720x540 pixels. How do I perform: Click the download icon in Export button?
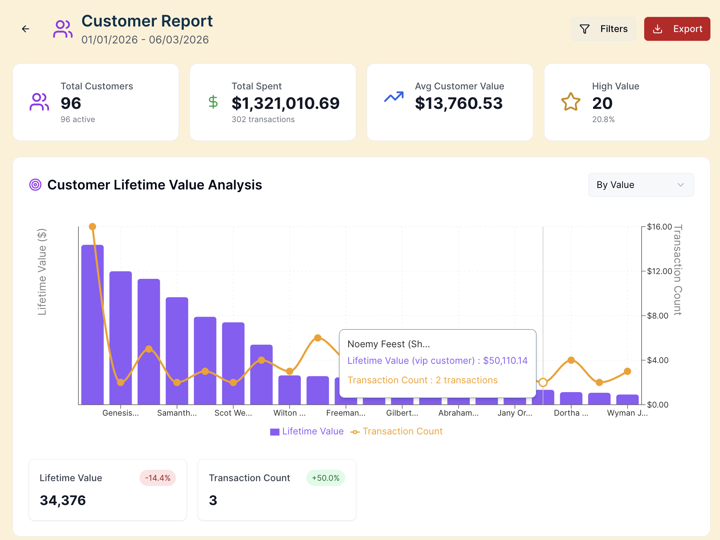(x=657, y=29)
